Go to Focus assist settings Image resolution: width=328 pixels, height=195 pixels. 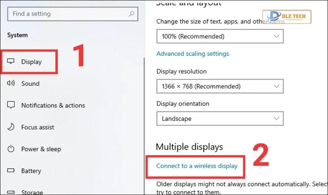pyautogui.click(x=37, y=127)
